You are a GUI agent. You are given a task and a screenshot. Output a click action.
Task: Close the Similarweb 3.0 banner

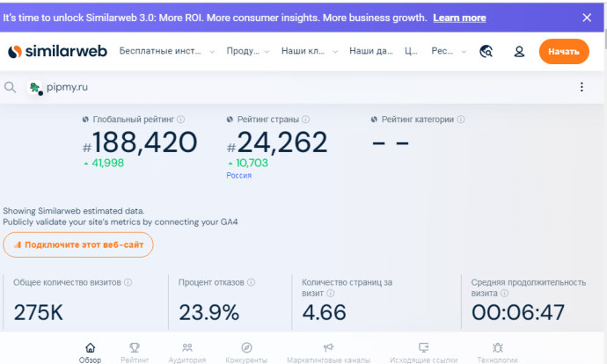point(587,18)
